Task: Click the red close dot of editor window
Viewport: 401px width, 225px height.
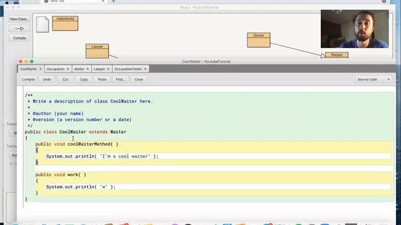Action: coord(21,61)
